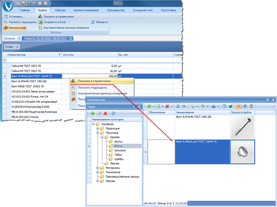Toggle the highlighted Показать всё button
277x207 pixels.
[15, 28]
